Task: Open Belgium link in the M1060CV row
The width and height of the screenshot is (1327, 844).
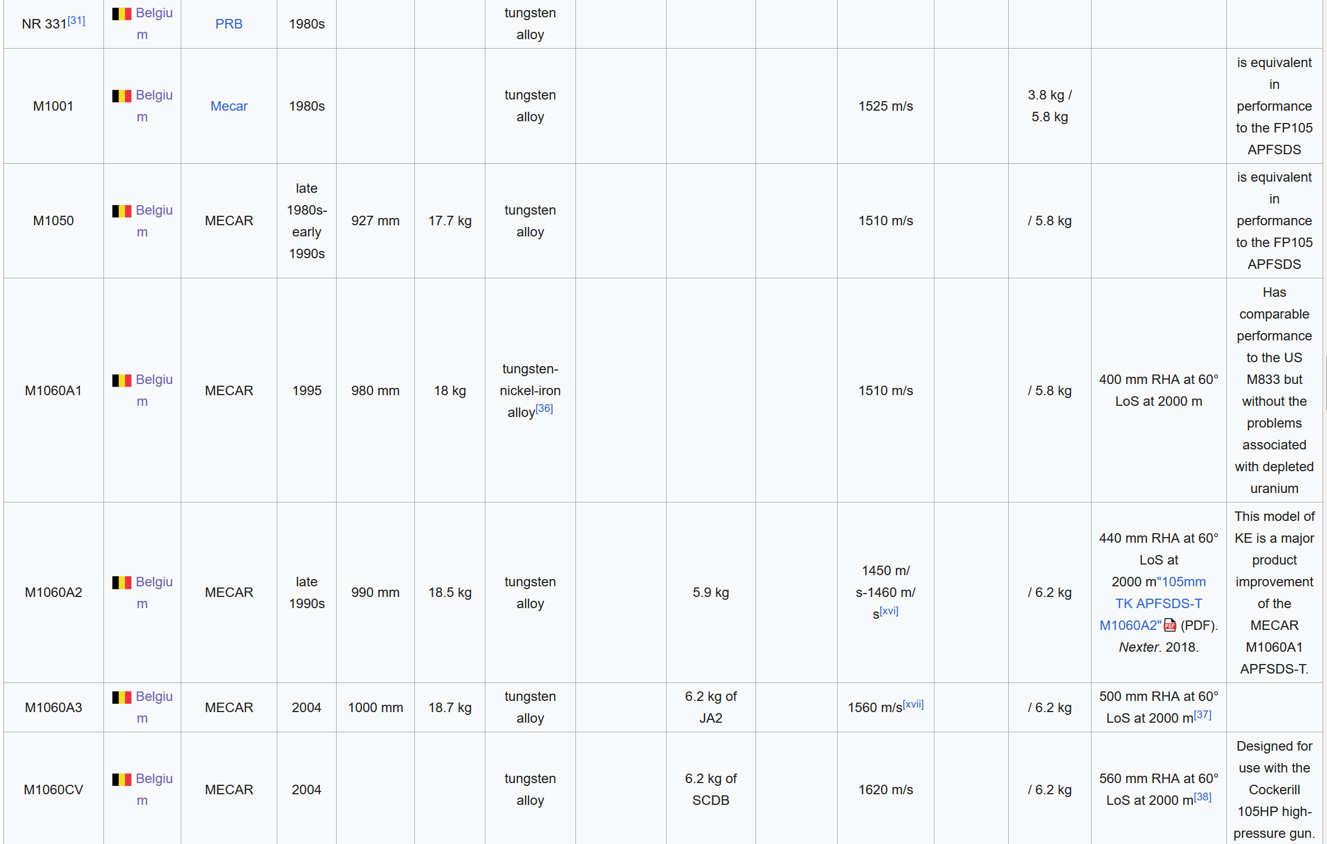Action: (154, 779)
